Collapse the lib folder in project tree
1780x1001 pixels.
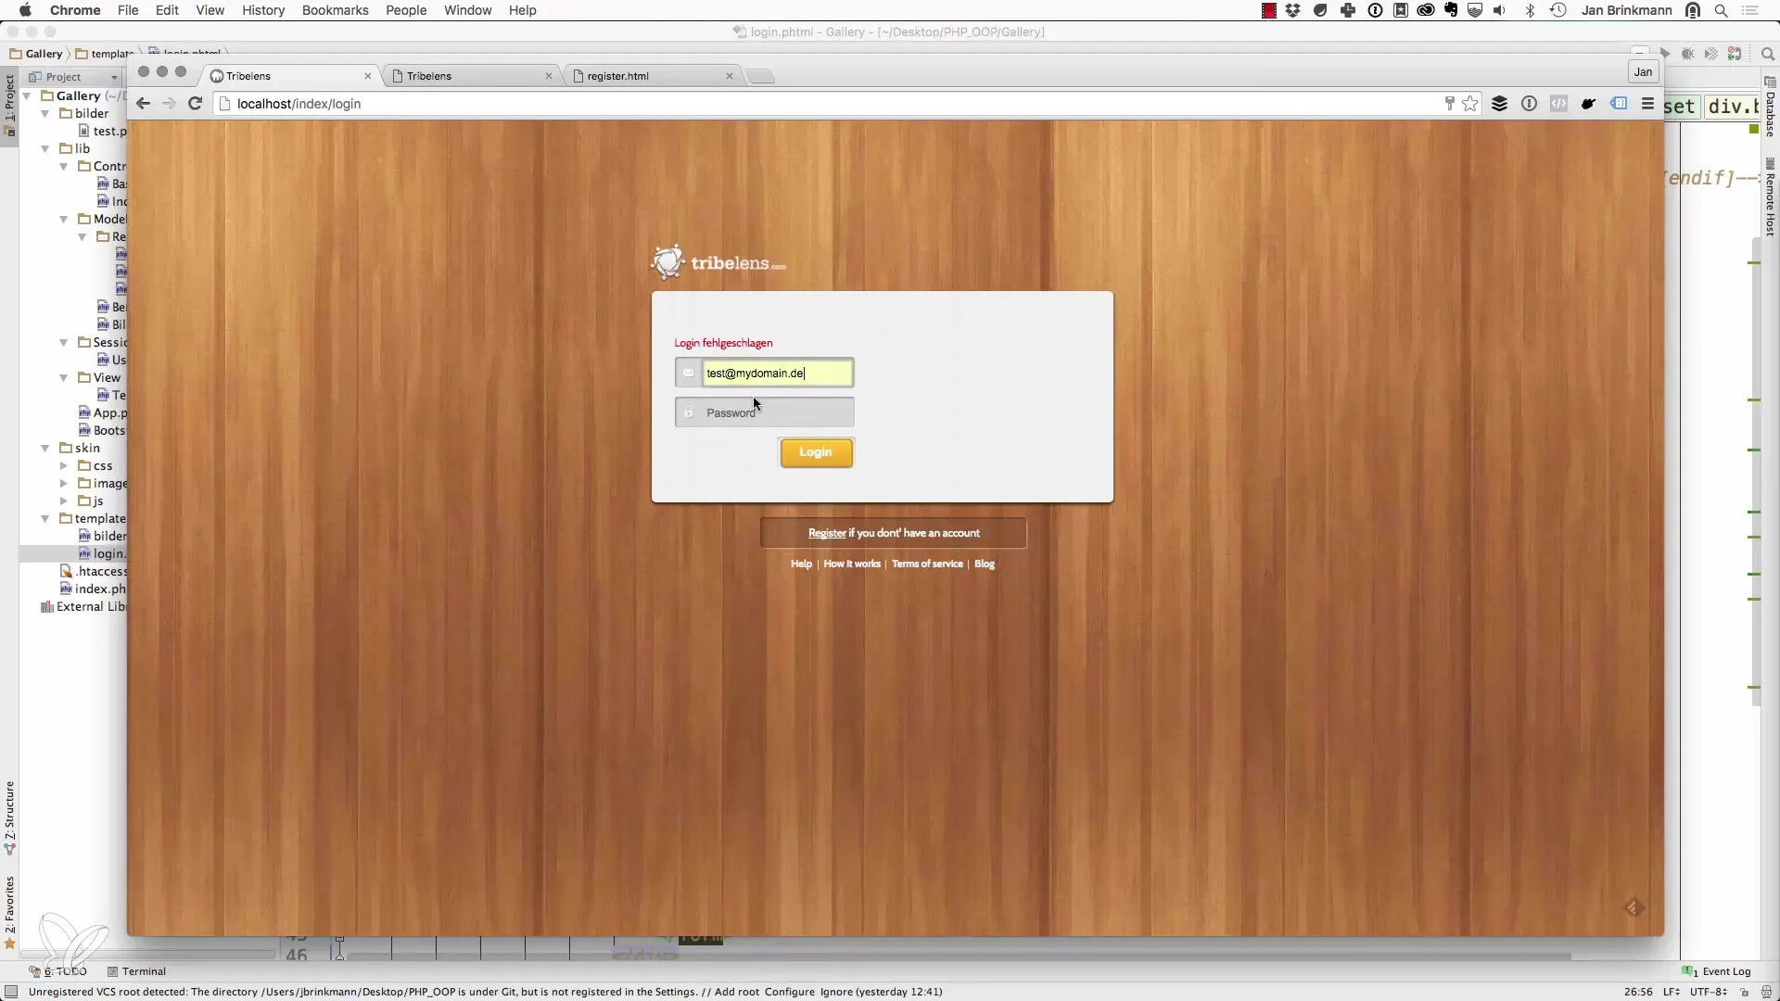(x=44, y=148)
